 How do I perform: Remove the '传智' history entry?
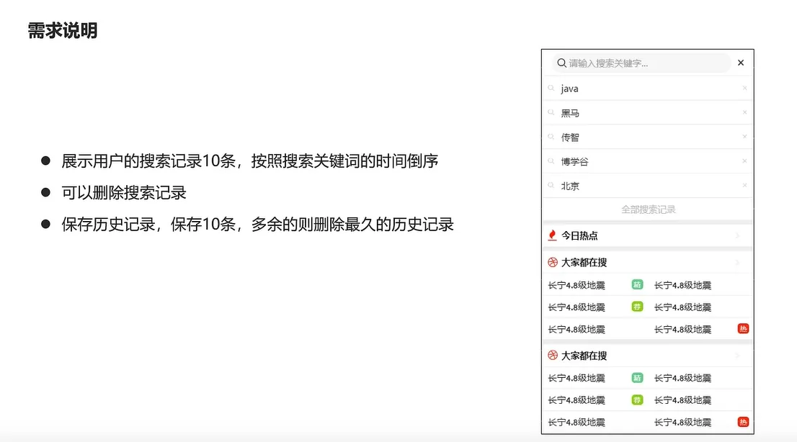click(x=744, y=137)
